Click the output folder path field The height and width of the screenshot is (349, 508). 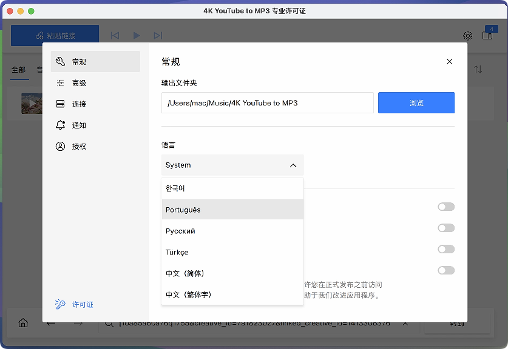point(267,103)
